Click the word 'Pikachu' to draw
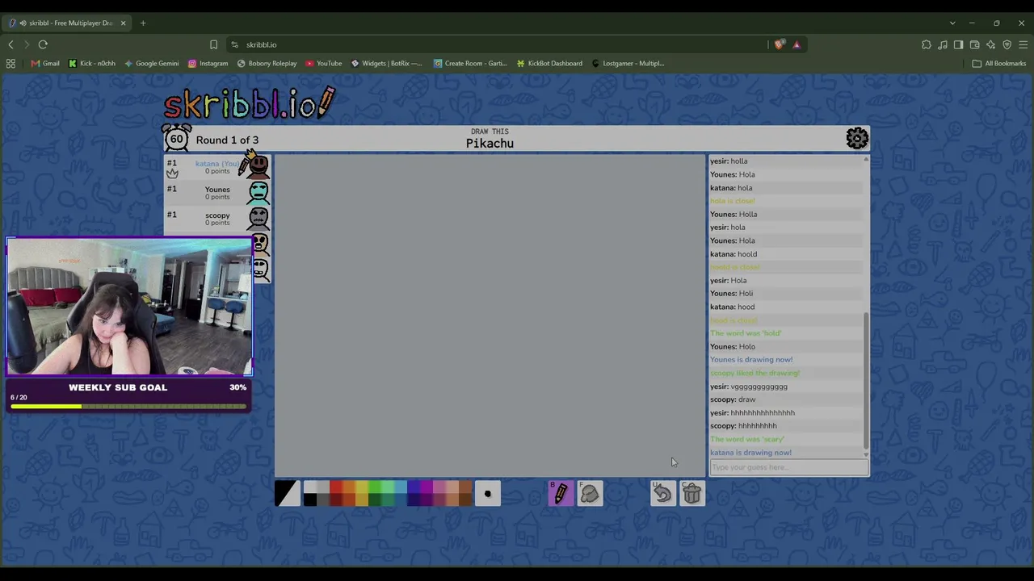This screenshot has width=1034, height=581. point(490,144)
